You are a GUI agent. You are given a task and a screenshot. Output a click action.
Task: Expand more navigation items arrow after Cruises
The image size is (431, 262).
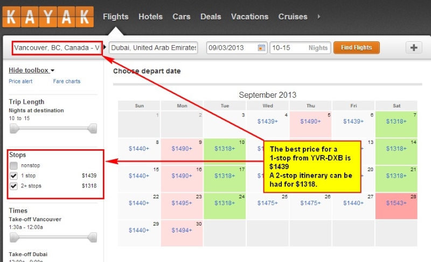[318, 17]
